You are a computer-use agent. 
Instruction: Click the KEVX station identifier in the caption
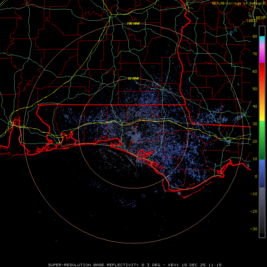coord(174,265)
